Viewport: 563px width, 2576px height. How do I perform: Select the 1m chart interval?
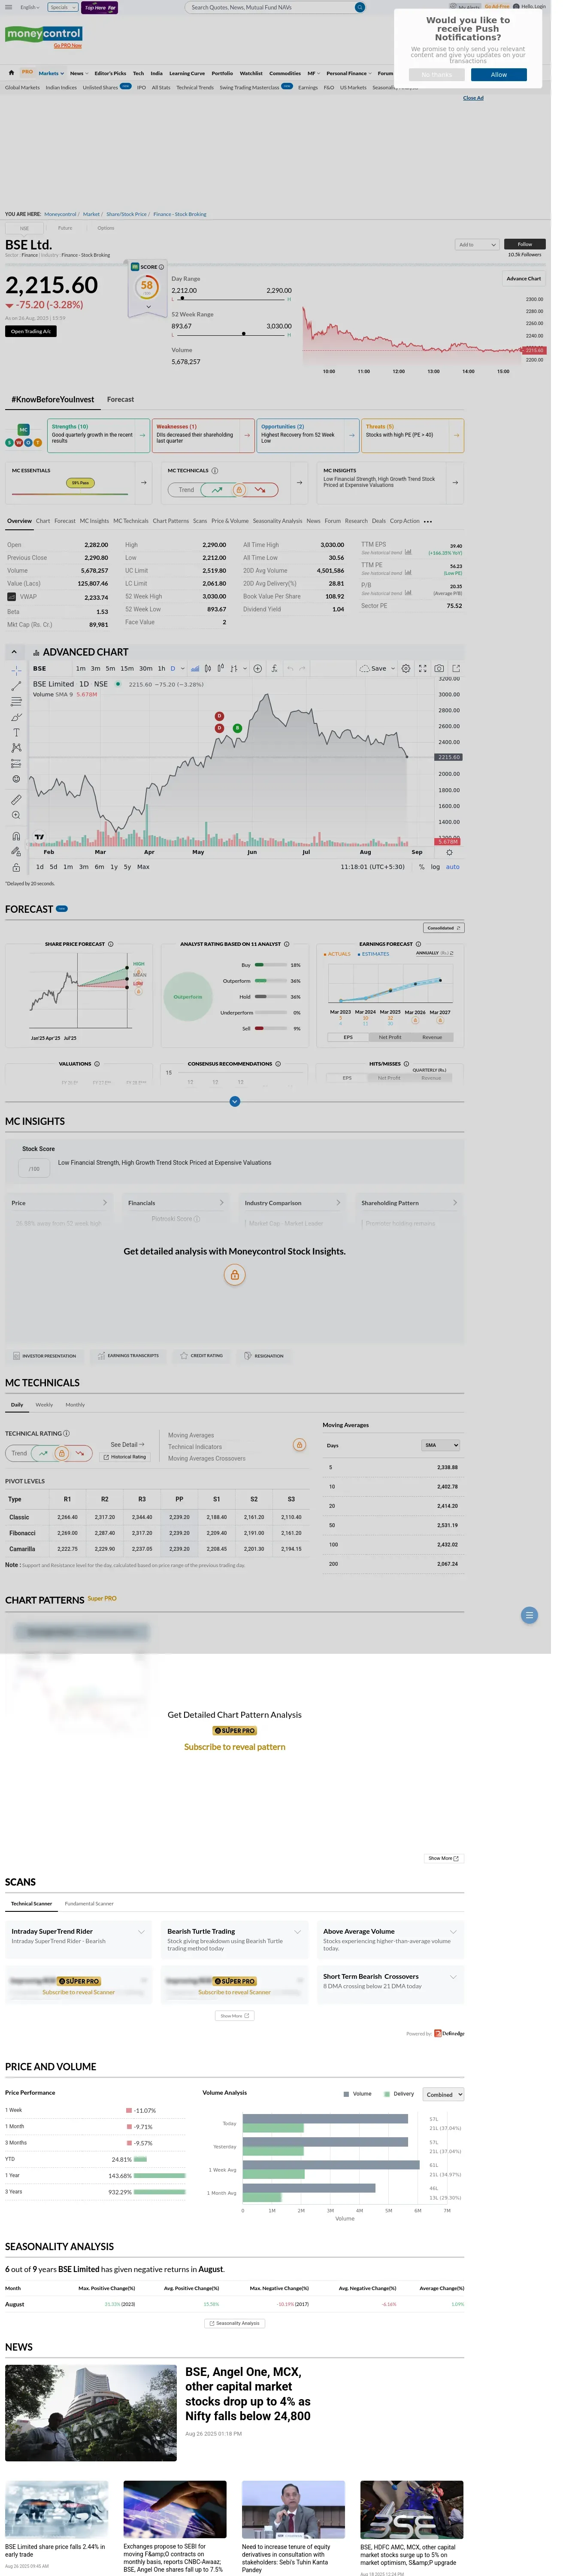(x=81, y=668)
